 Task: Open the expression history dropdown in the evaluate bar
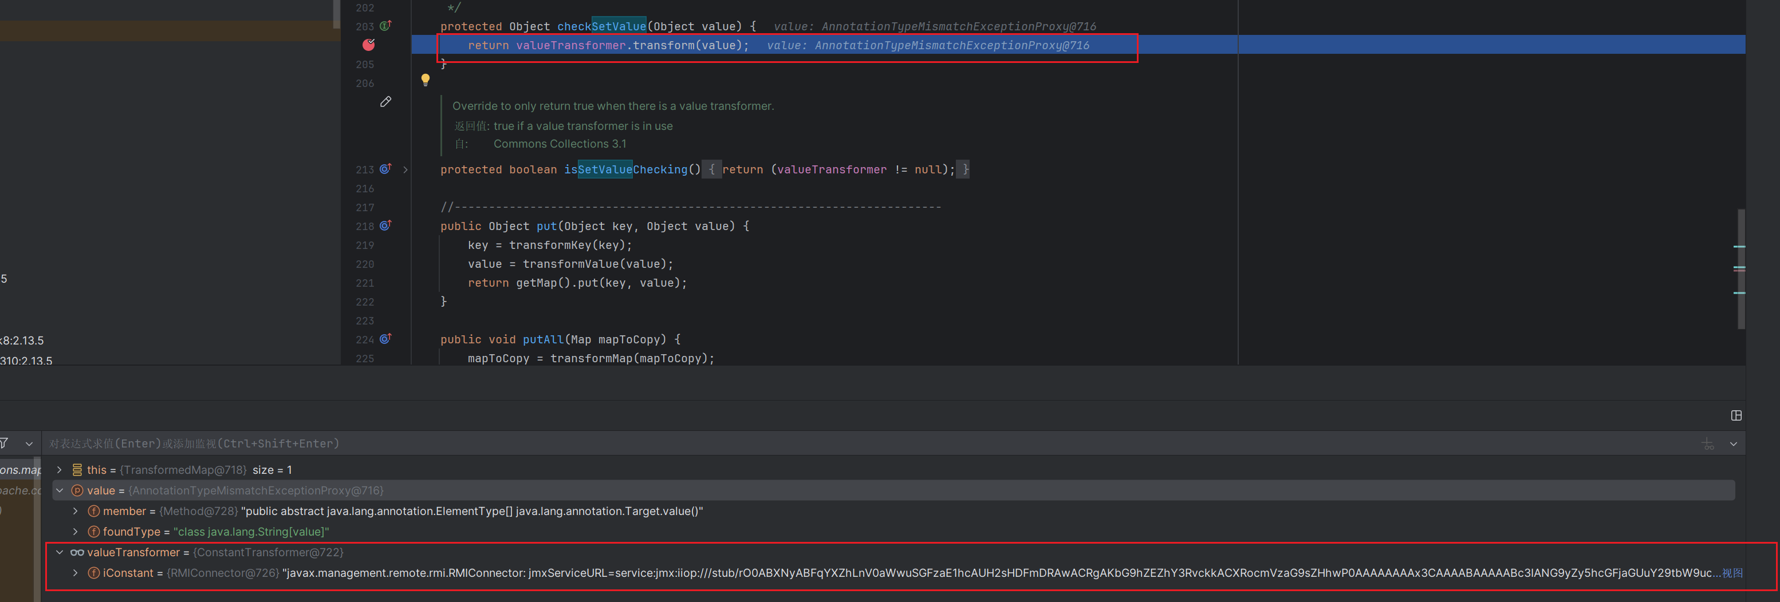[1734, 444]
